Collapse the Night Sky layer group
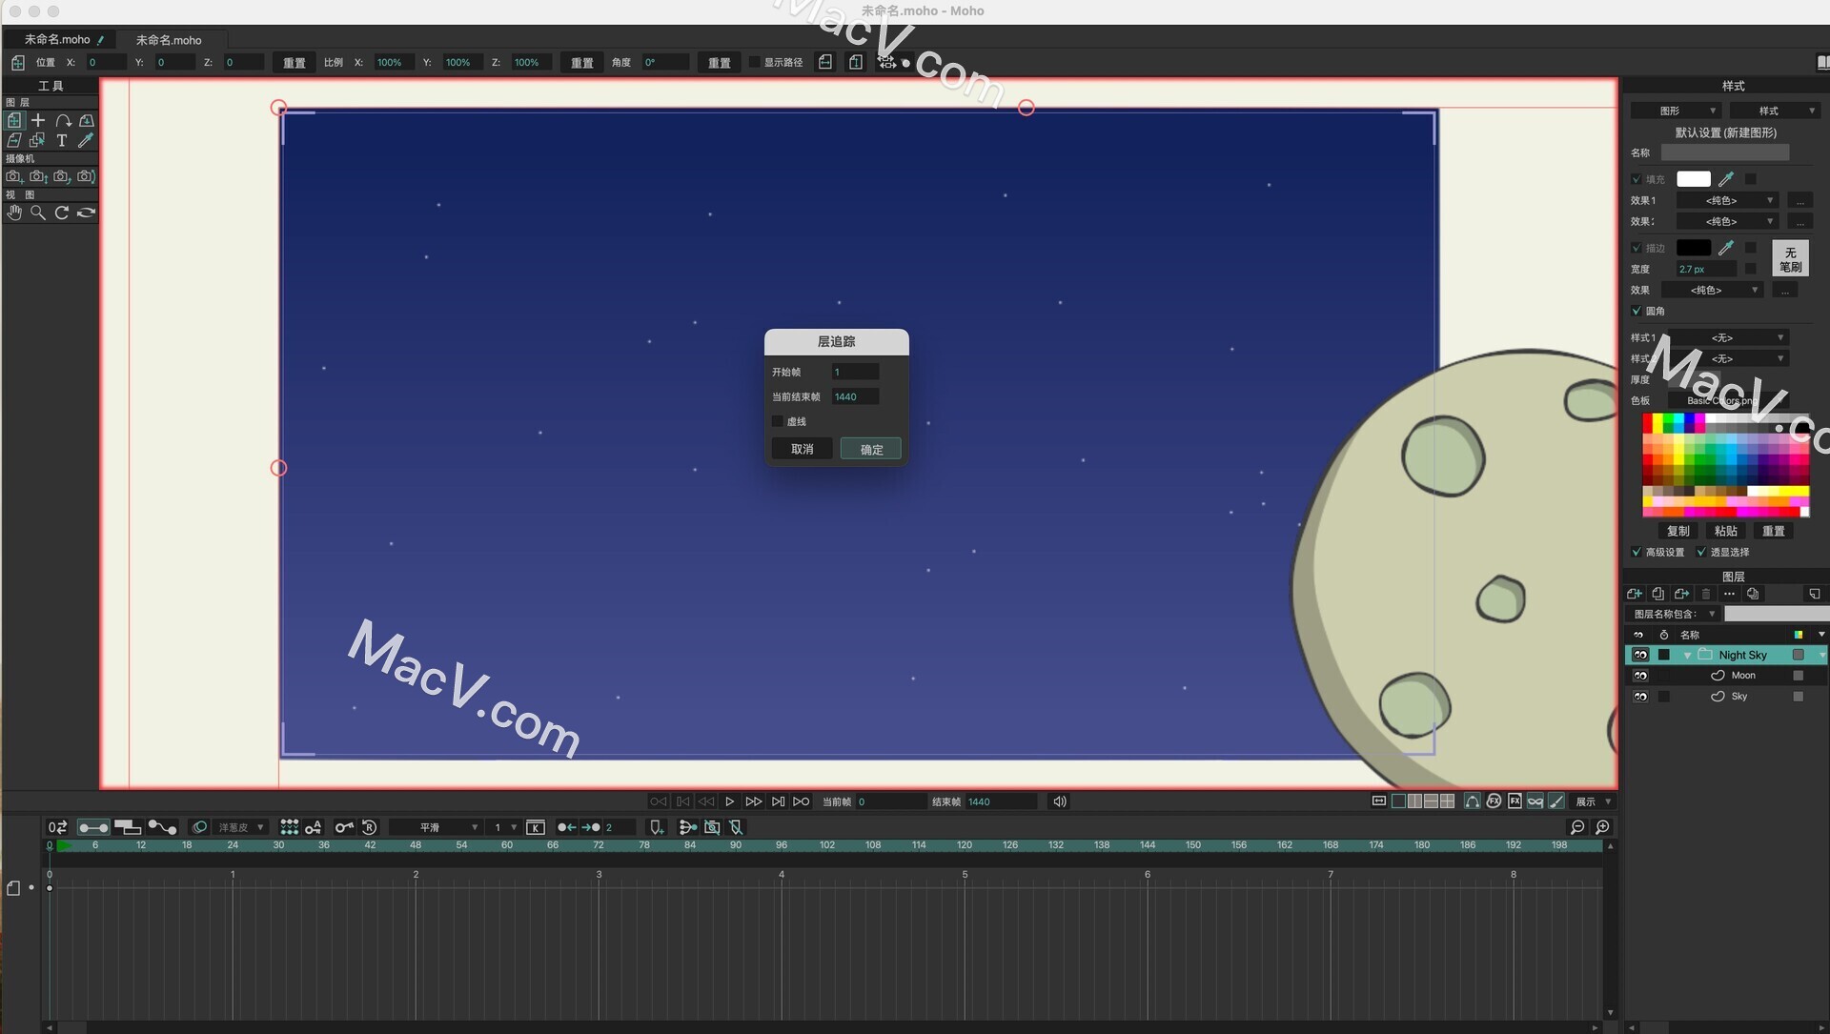Viewport: 1830px width, 1034px height. tap(1688, 655)
